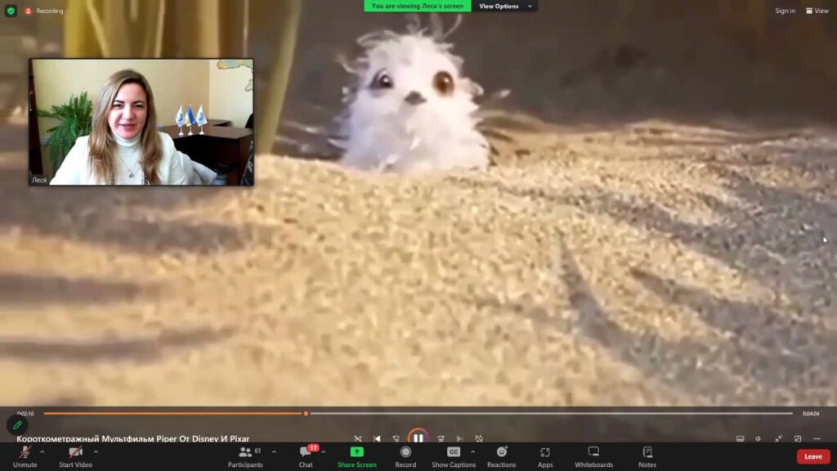Leave the meeting
Image resolution: width=837 pixels, height=471 pixels.
point(812,456)
